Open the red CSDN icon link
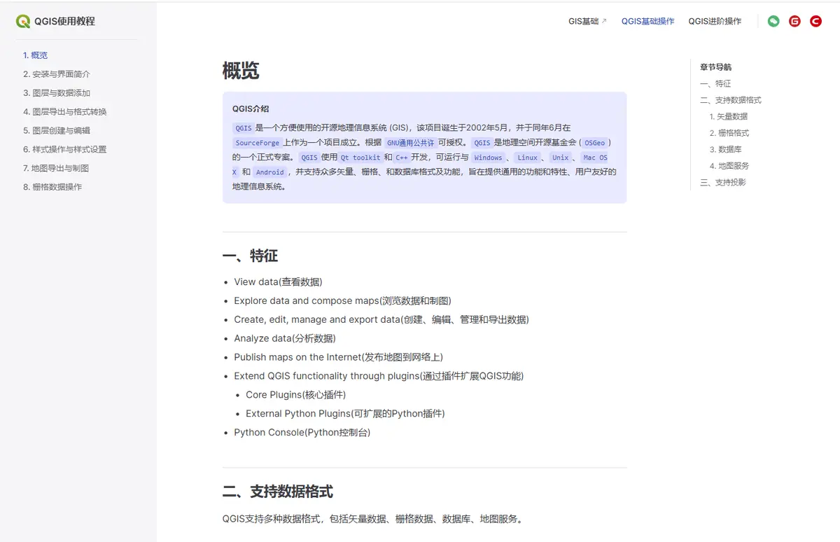The height and width of the screenshot is (542, 840). pyautogui.click(x=815, y=21)
